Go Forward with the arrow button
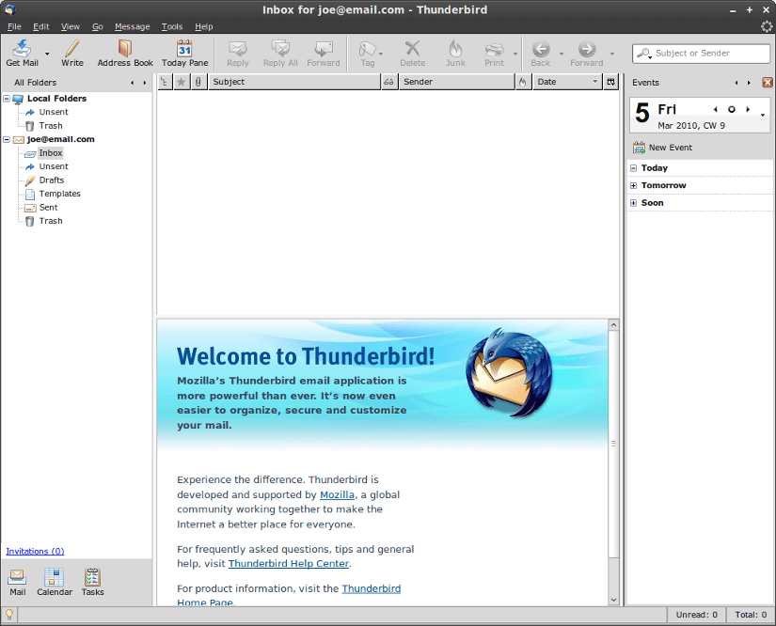776x626 pixels. click(587, 53)
